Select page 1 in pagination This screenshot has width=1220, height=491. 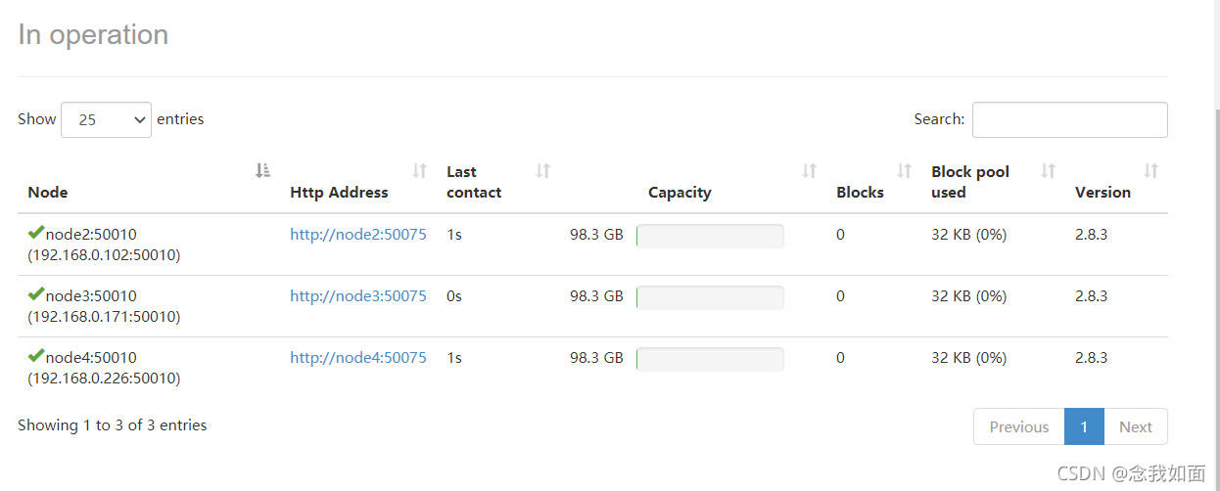pos(1084,426)
